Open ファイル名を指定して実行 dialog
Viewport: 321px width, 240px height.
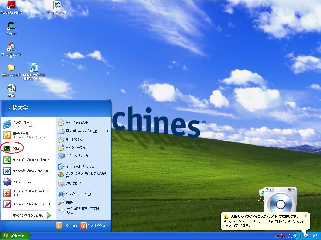(83, 210)
